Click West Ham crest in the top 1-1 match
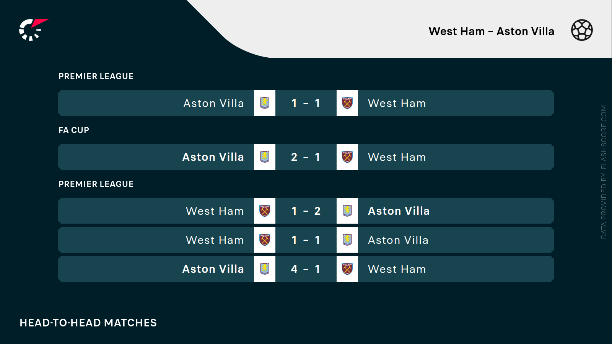The height and width of the screenshot is (344, 612). [x=347, y=103]
